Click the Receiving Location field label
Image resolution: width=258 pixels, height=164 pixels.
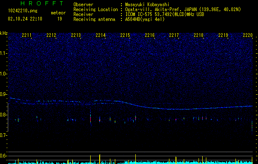pos(96,9)
